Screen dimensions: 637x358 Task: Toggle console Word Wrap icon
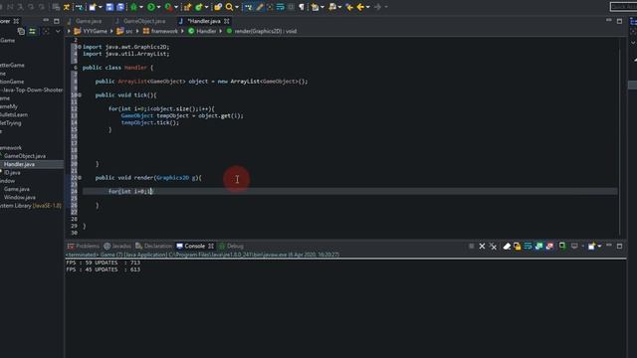528,246
